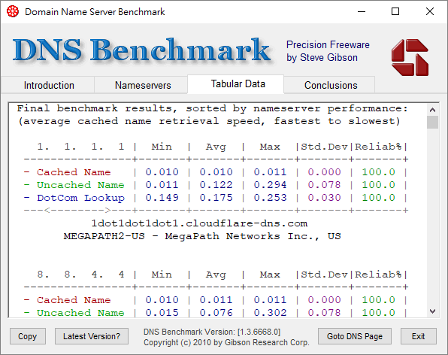Click the 0.302 uncached max value
Image resolution: width=448 pixels, height=355 pixels.
coord(271,313)
